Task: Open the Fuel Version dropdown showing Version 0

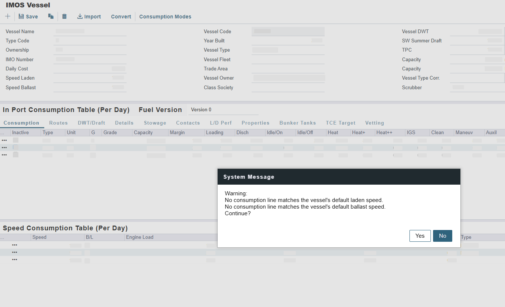Action: click(223, 110)
